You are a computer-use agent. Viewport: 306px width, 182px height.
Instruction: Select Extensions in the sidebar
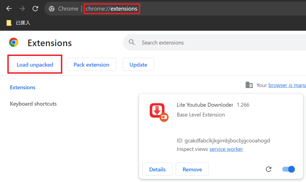[22, 87]
